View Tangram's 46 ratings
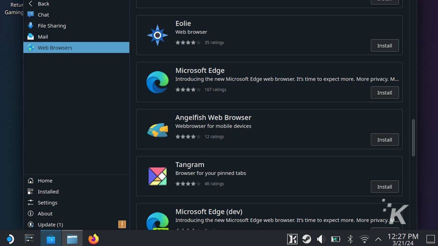The image size is (438, 246). [214, 184]
